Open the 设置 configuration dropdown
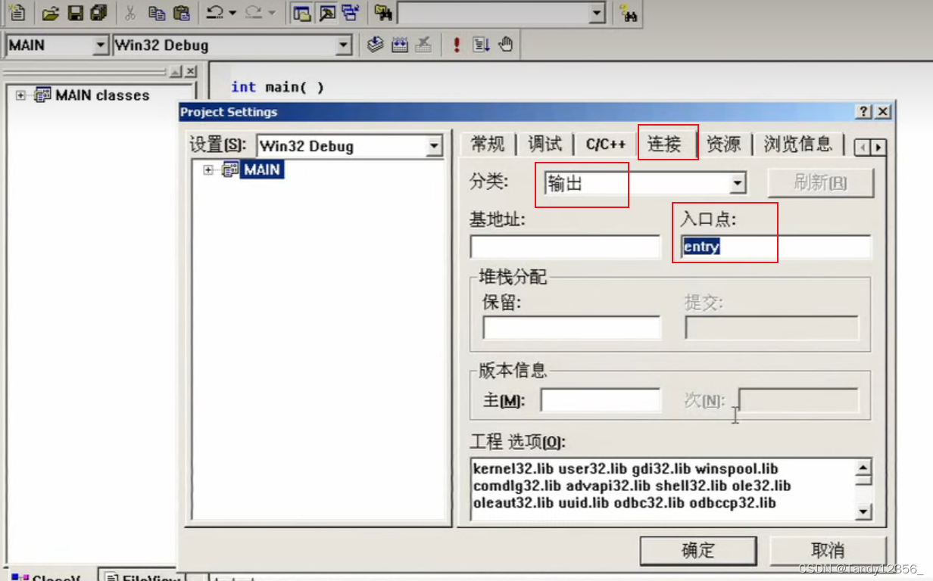Viewport: 933px width, 581px height. [435, 145]
